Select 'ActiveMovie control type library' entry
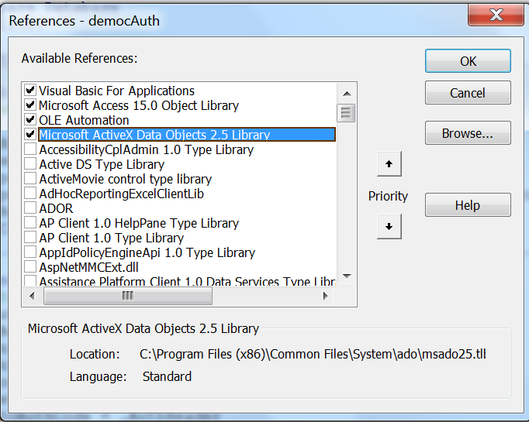 click(125, 179)
